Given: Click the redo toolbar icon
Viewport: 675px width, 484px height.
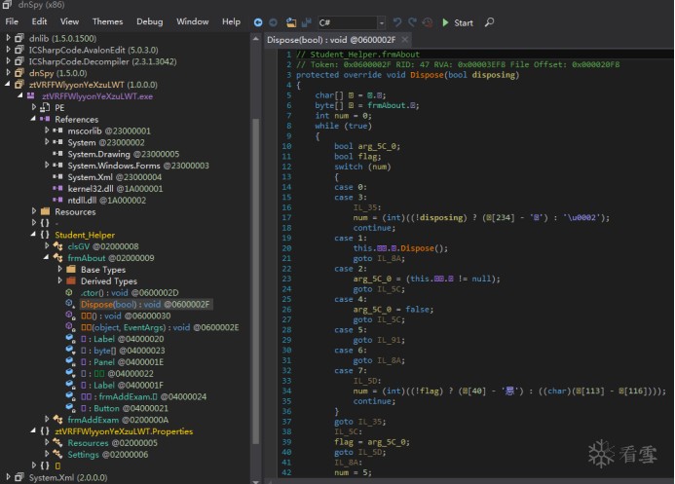Looking at the screenshot, I should [412, 22].
